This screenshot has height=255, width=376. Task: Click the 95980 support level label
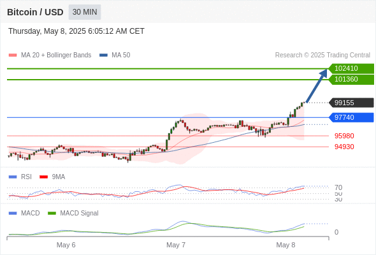click(344, 136)
